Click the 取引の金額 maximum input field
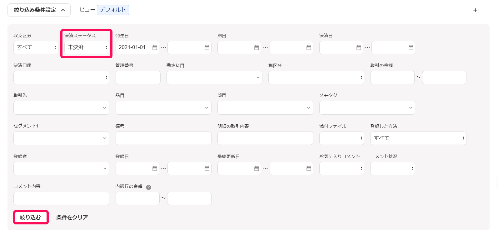Viewport: 498px width, 235px height. click(x=444, y=77)
